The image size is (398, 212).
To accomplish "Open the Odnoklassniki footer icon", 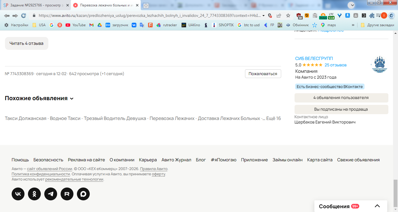I will click(34, 194).
